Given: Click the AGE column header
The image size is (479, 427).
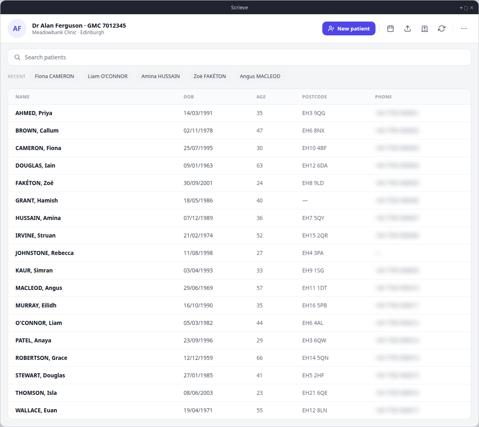Looking at the screenshot, I should point(261,97).
